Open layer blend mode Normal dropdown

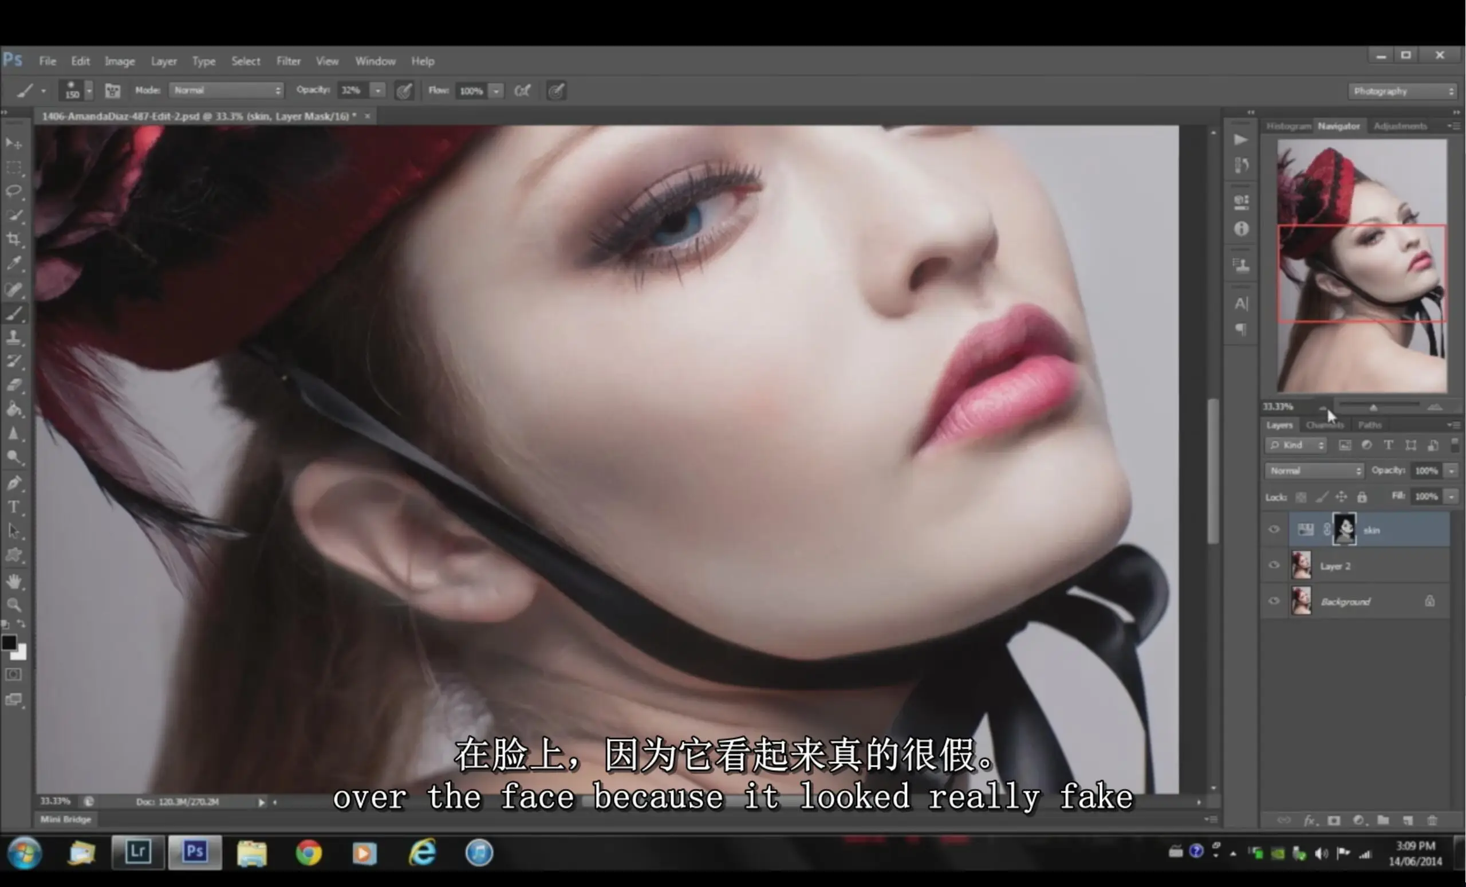[1314, 470]
